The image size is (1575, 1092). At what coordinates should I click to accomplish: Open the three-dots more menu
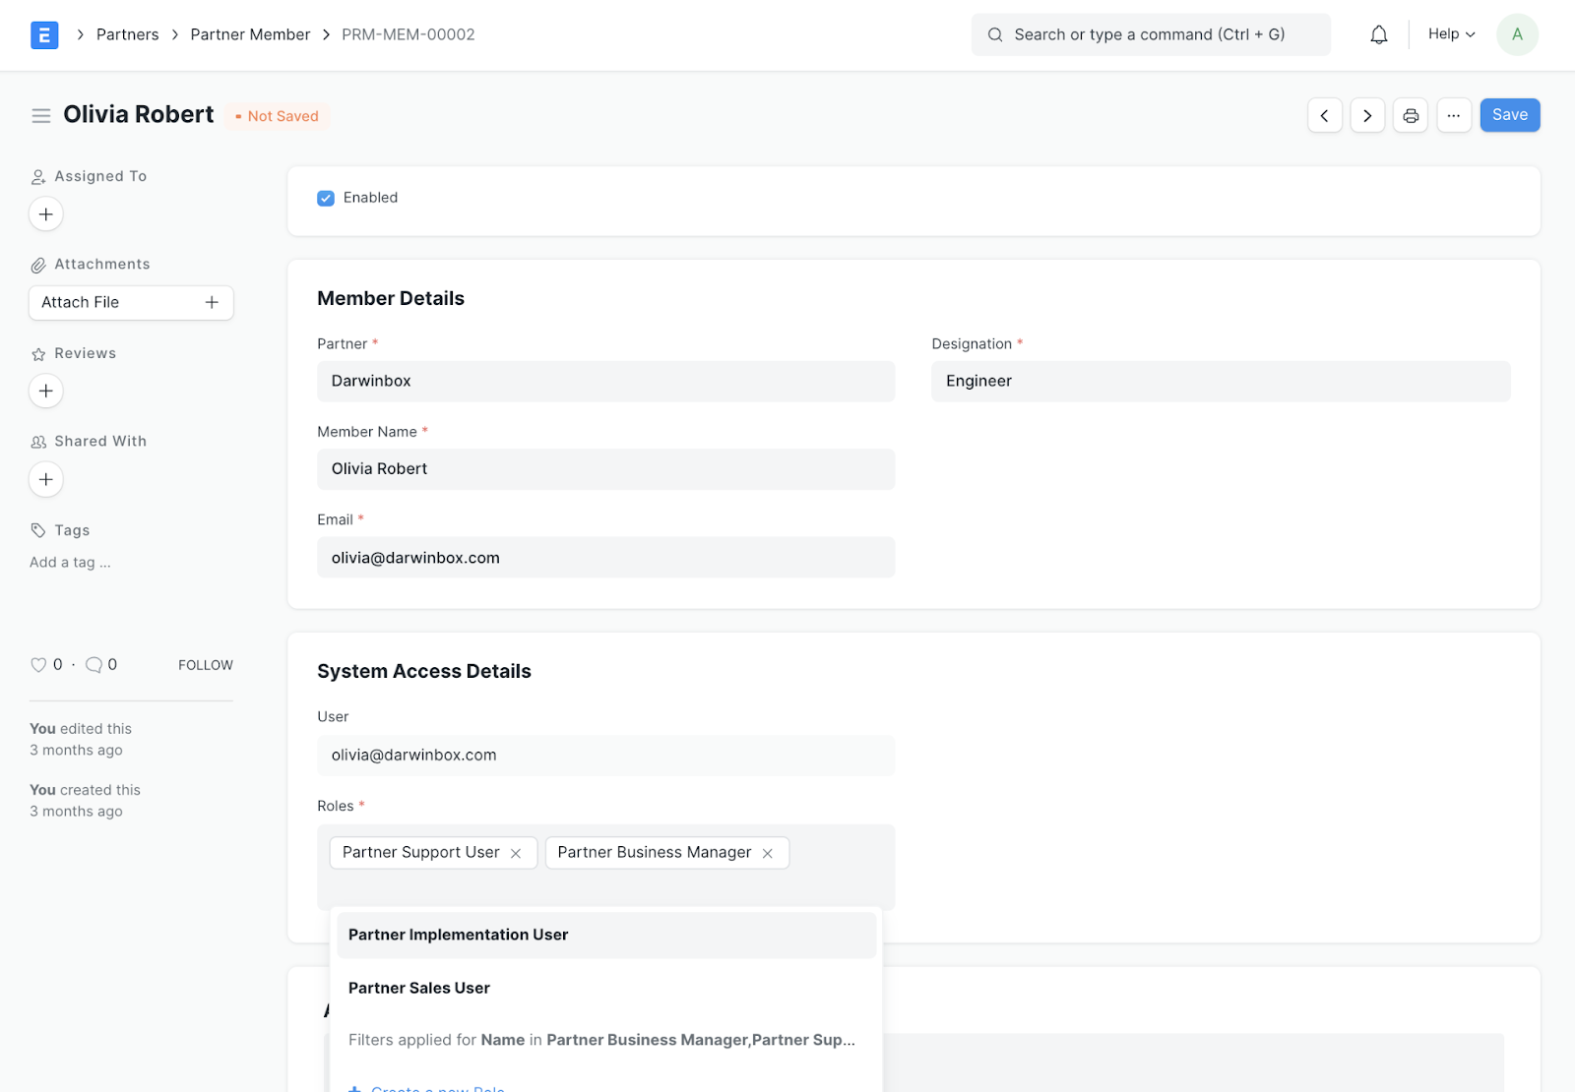click(1454, 116)
